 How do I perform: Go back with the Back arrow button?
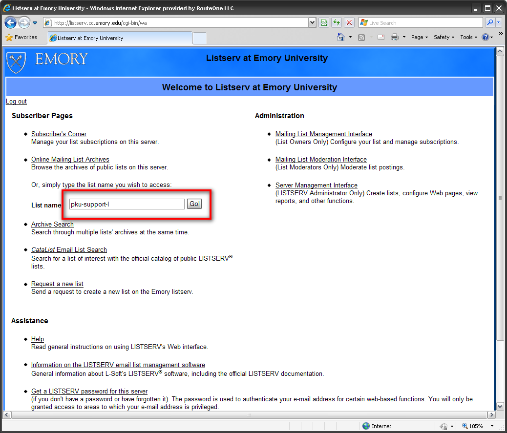click(x=10, y=22)
